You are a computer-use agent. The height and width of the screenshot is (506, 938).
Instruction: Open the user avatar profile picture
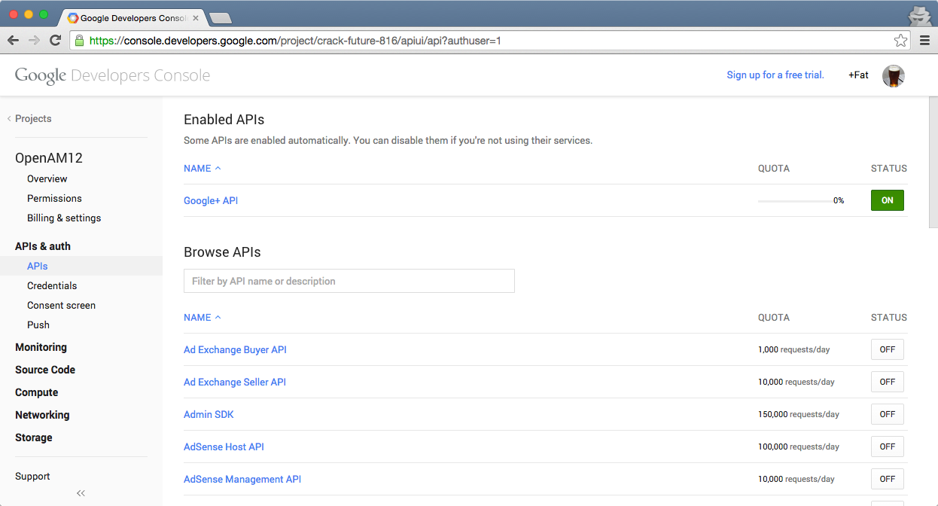(893, 75)
